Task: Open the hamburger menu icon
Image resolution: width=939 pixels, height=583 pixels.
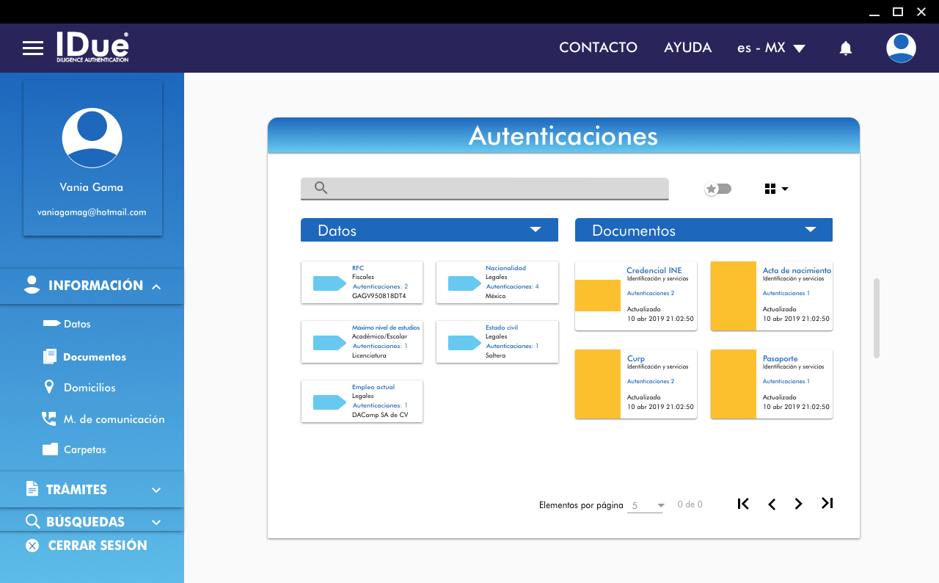Action: click(x=33, y=48)
